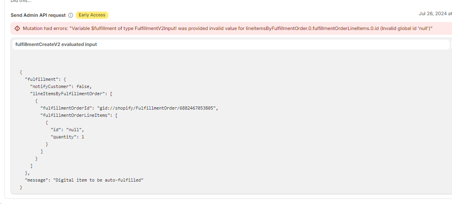
Task: Expand the fulfillmentCreateV2 evaluated input header
Action: click(x=56, y=44)
